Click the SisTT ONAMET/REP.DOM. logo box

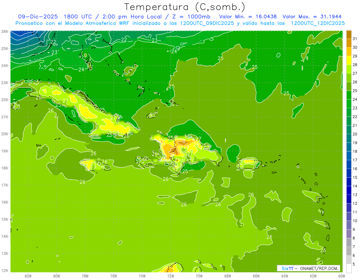[309, 268]
